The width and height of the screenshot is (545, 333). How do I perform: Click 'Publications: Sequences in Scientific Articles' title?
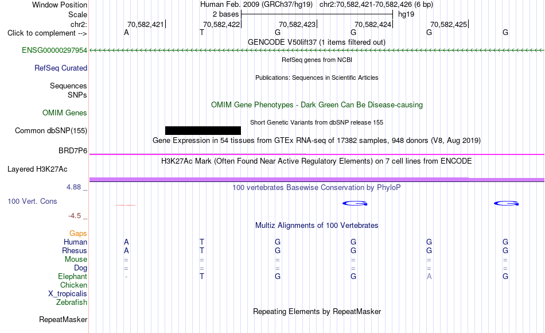(317, 78)
